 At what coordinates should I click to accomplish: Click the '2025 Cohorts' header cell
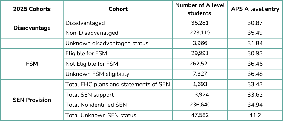32,9
